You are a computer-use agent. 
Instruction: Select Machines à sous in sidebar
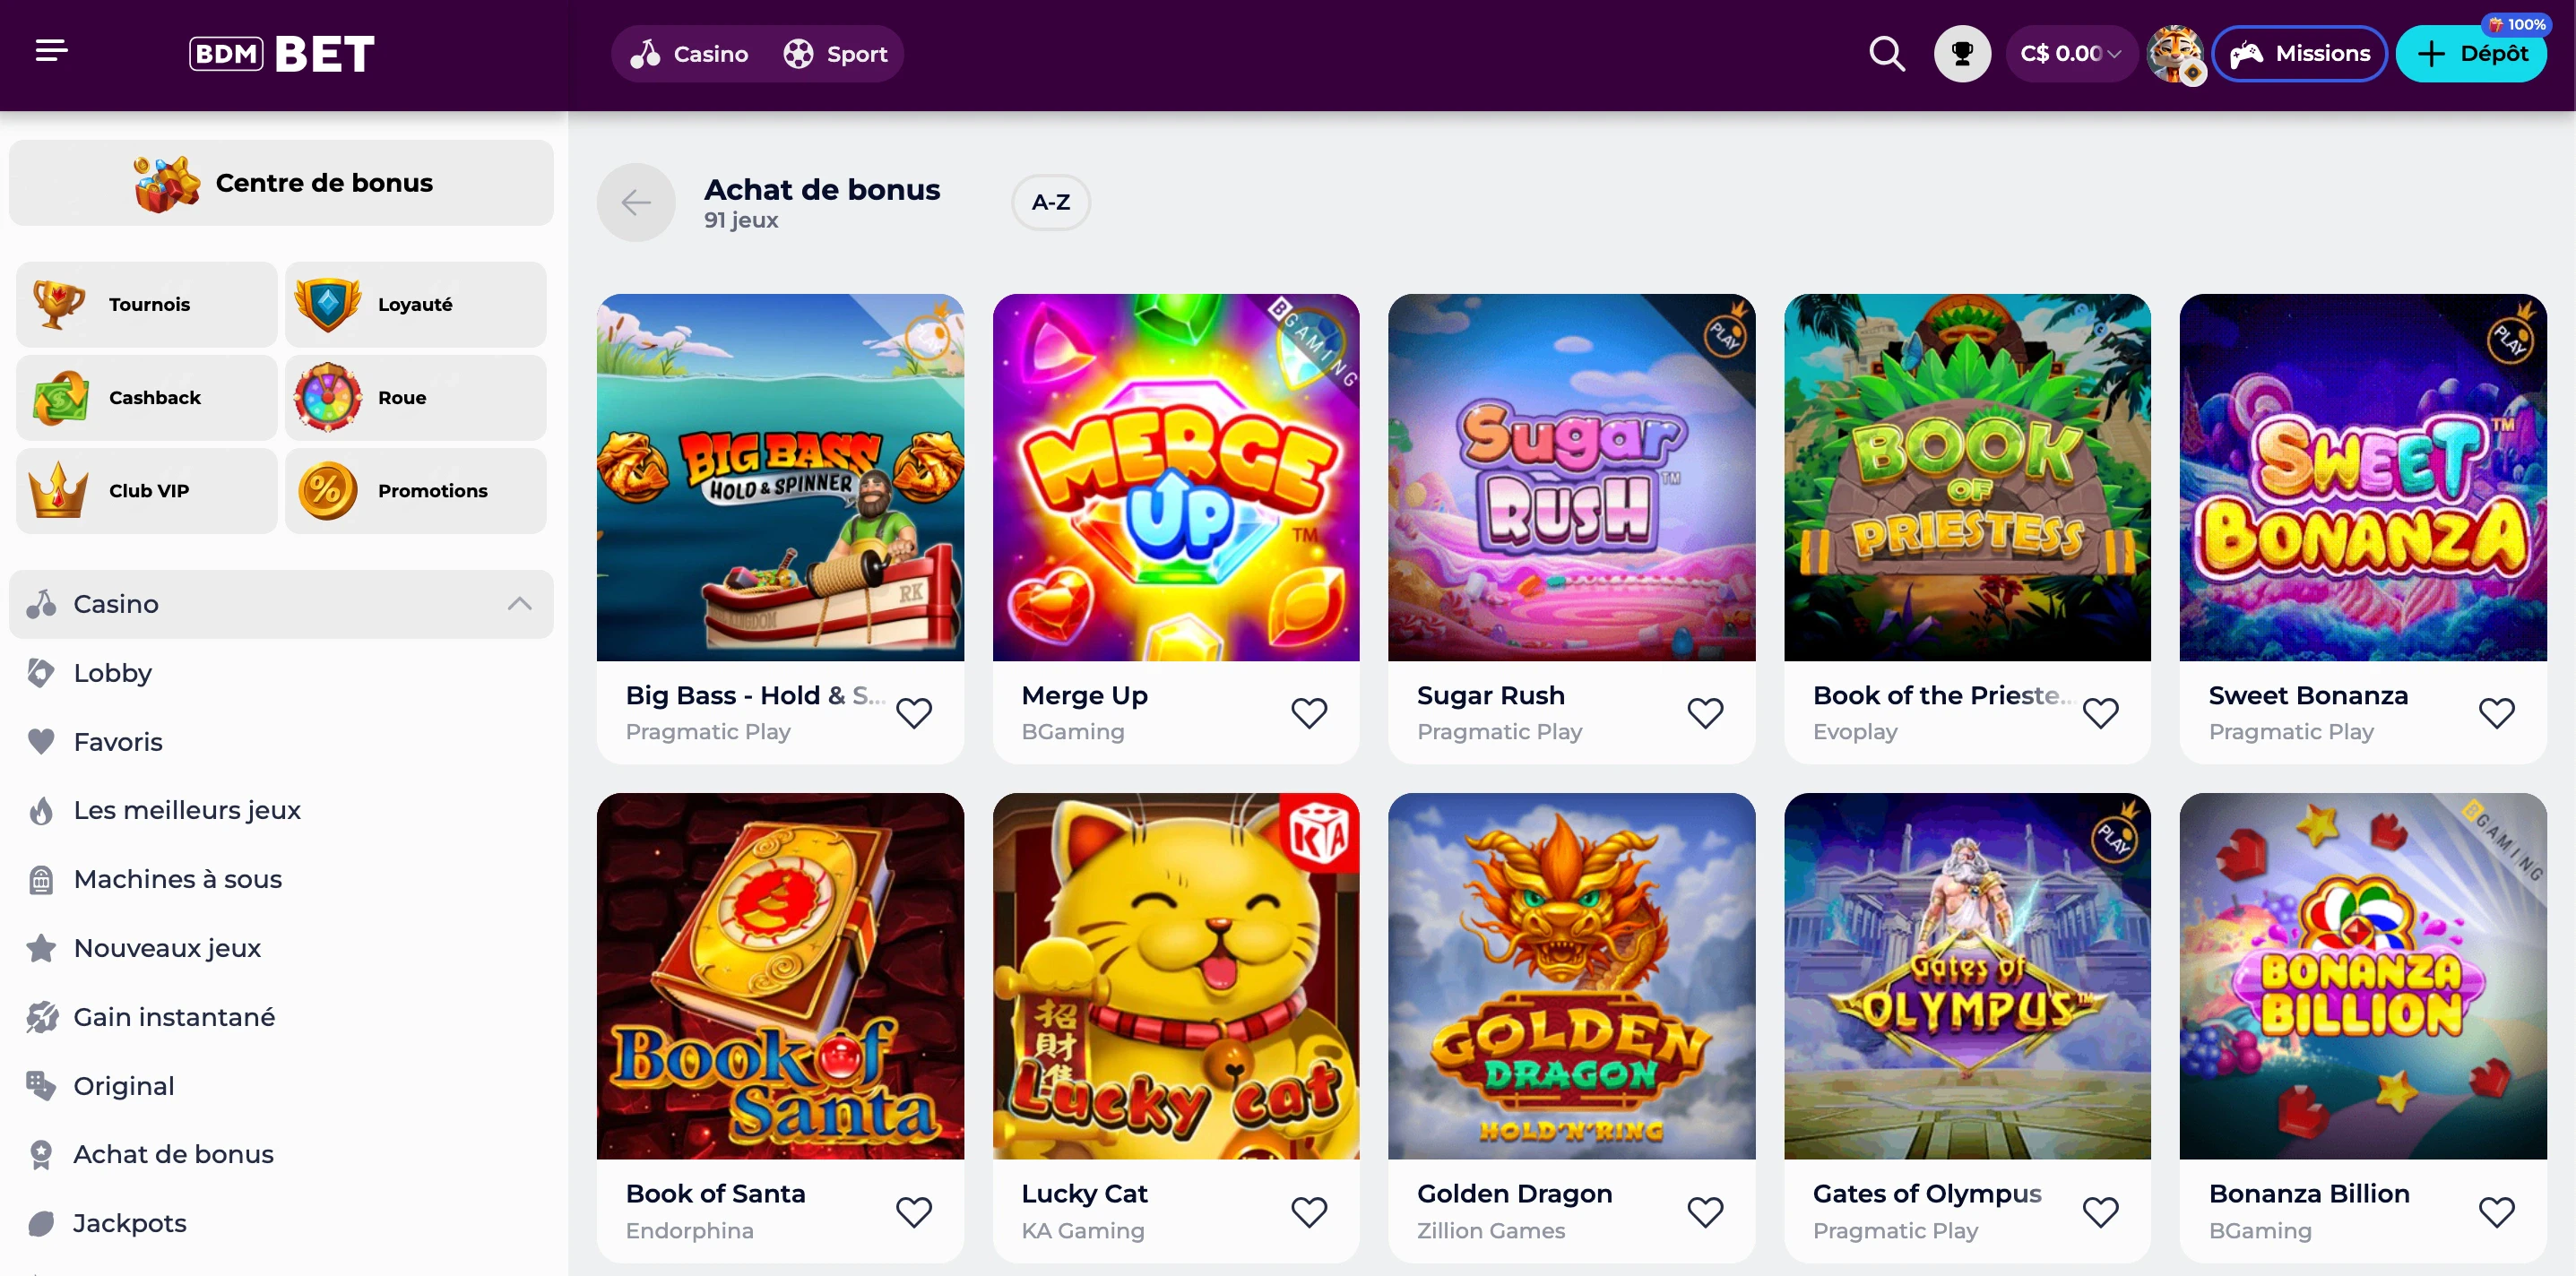click(178, 879)
